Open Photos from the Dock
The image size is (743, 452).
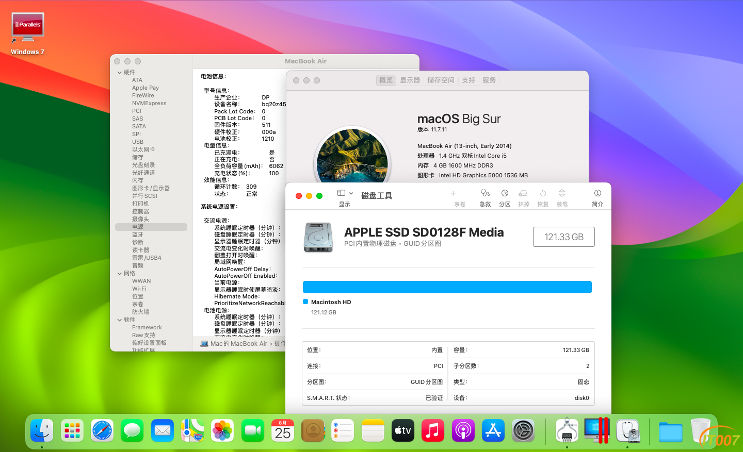point(223,430)
